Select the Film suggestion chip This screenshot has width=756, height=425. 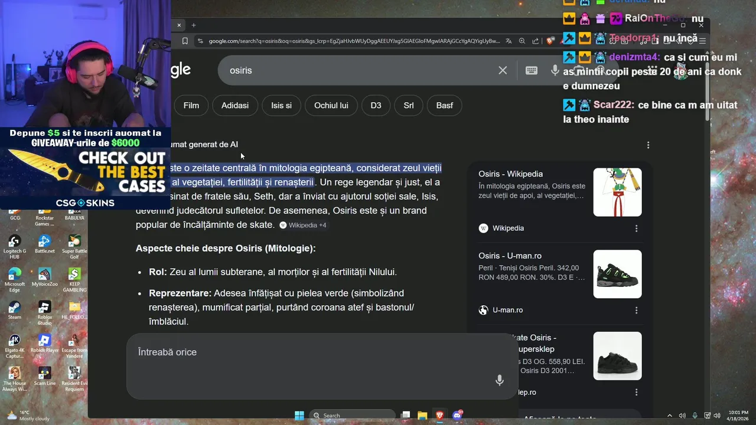[x=191, y=105]
